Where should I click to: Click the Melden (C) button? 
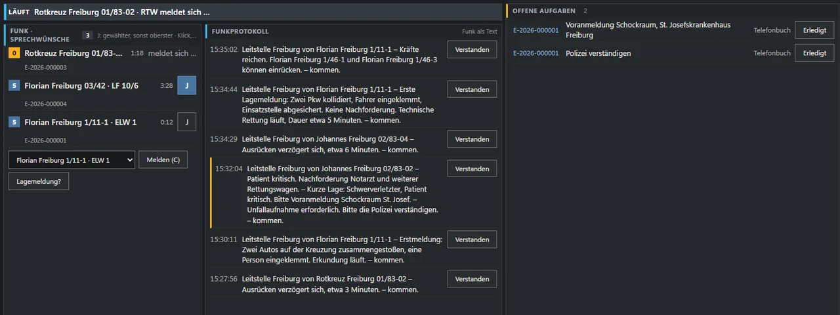[x=163, y=159]
